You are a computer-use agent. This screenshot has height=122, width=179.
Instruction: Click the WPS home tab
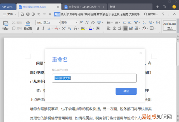point(8,7)
